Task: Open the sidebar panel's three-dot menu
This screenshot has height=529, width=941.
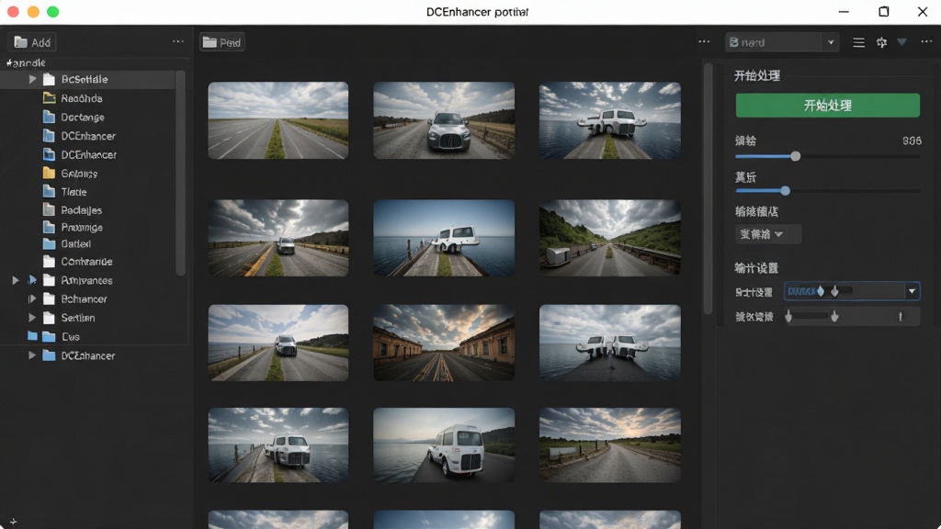Action: coord(178,41)
